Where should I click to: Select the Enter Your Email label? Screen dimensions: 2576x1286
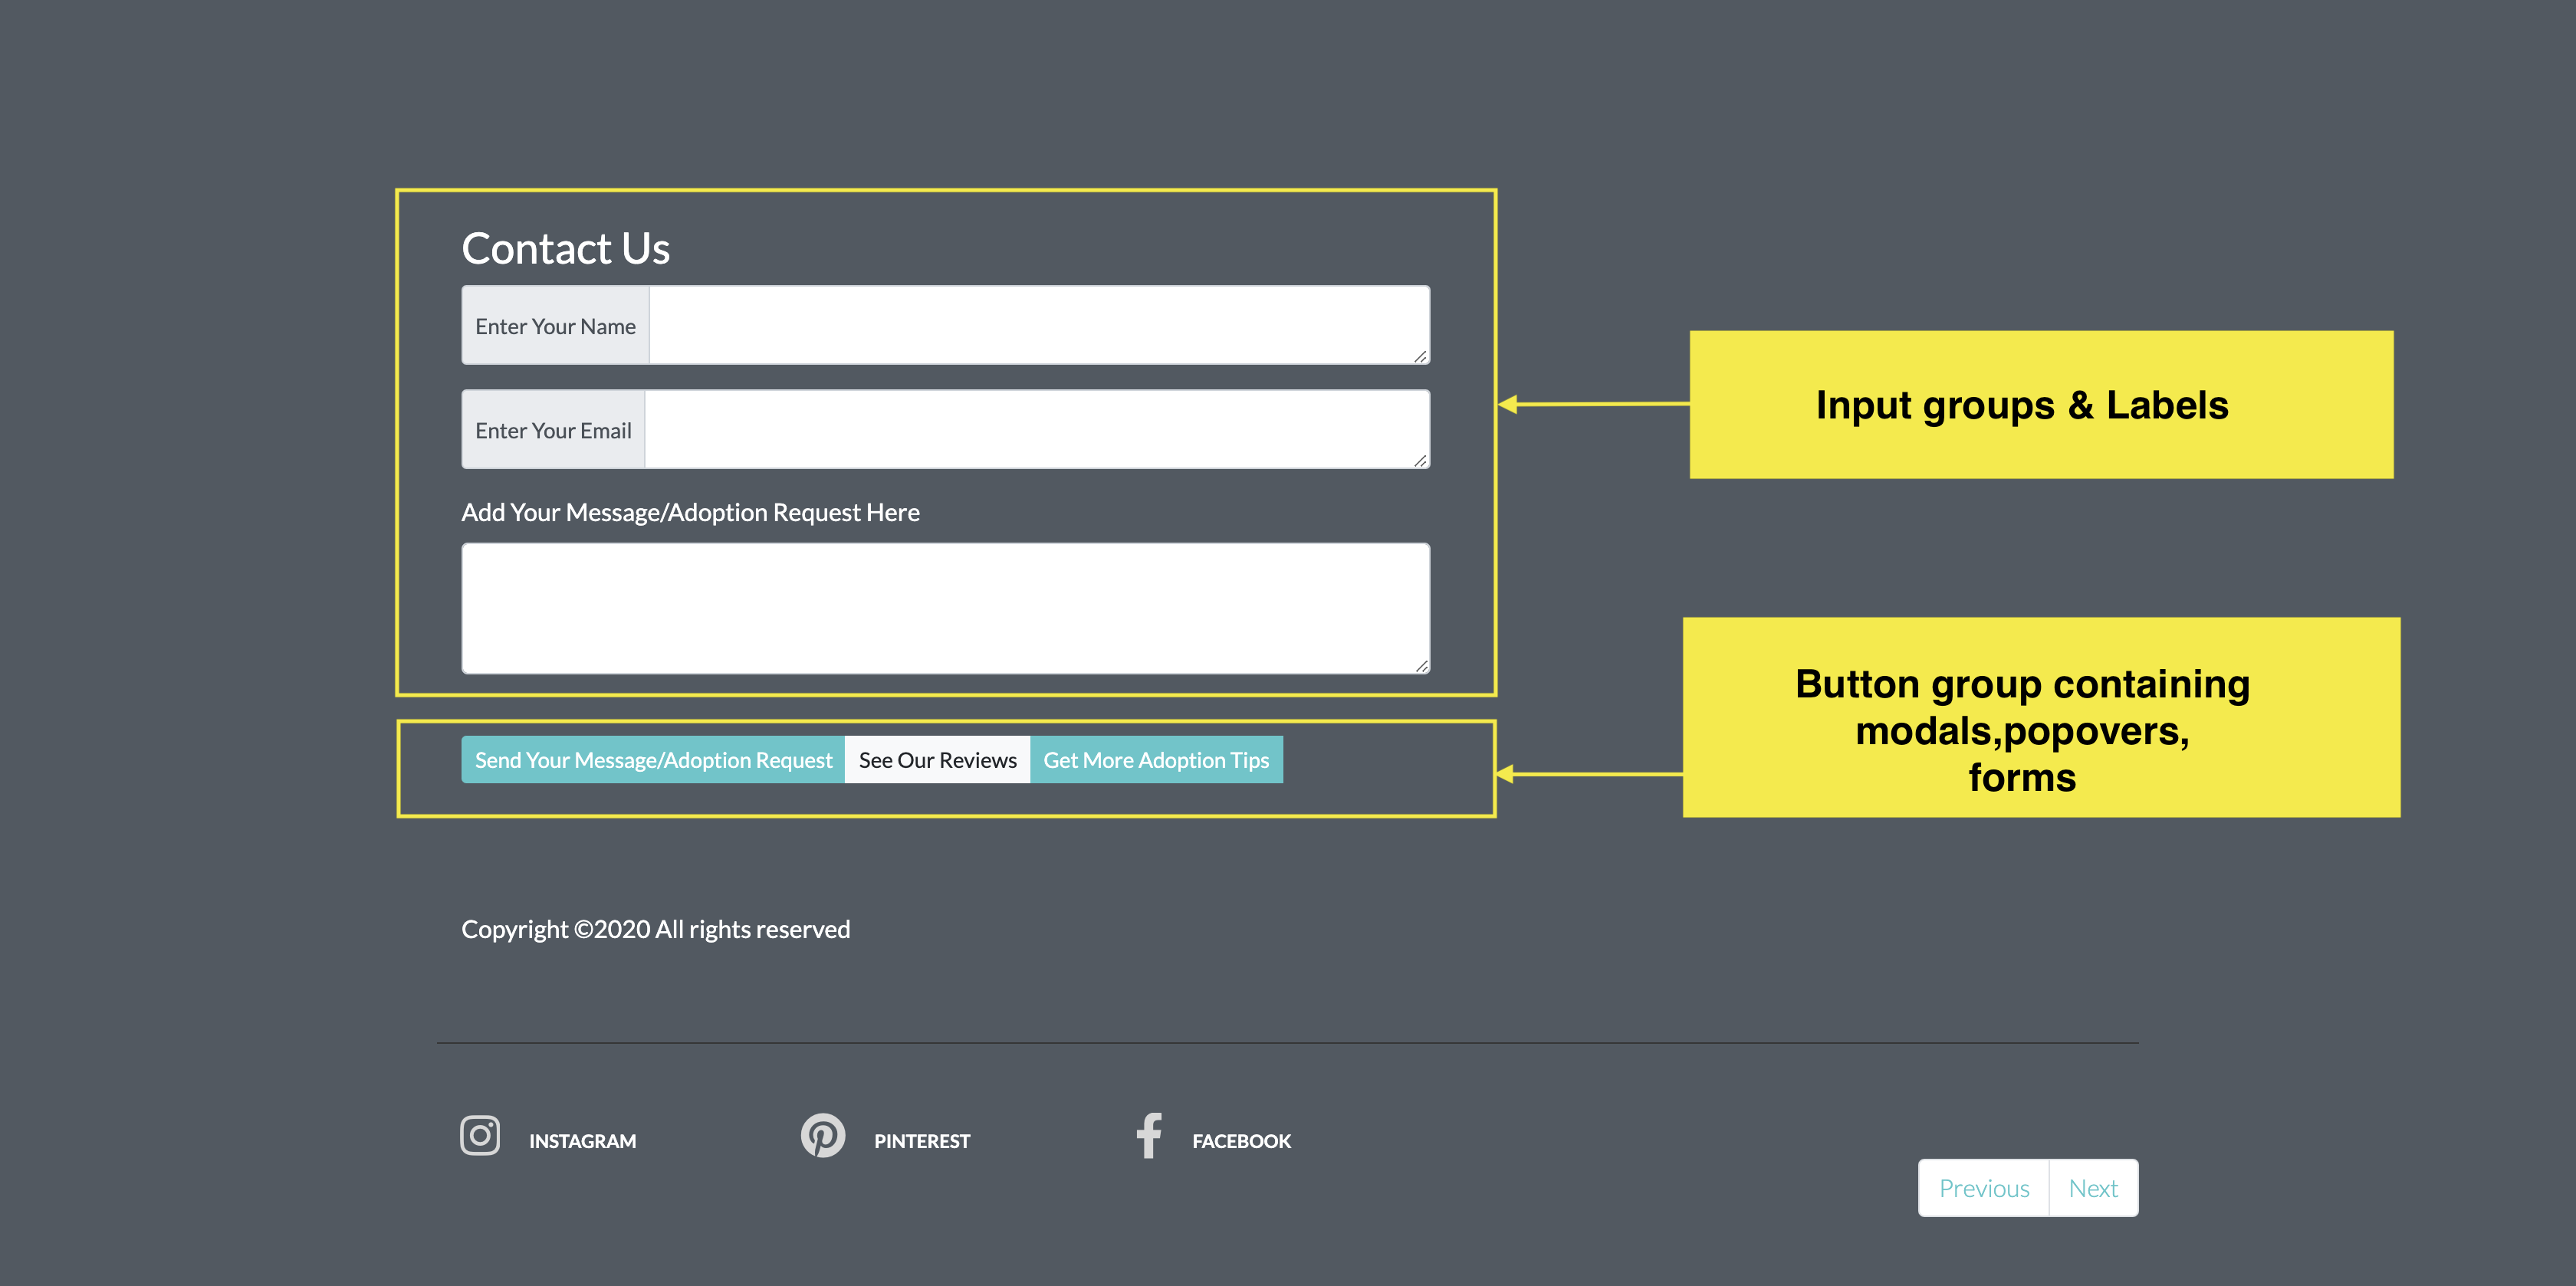click(x=553, y=429)
